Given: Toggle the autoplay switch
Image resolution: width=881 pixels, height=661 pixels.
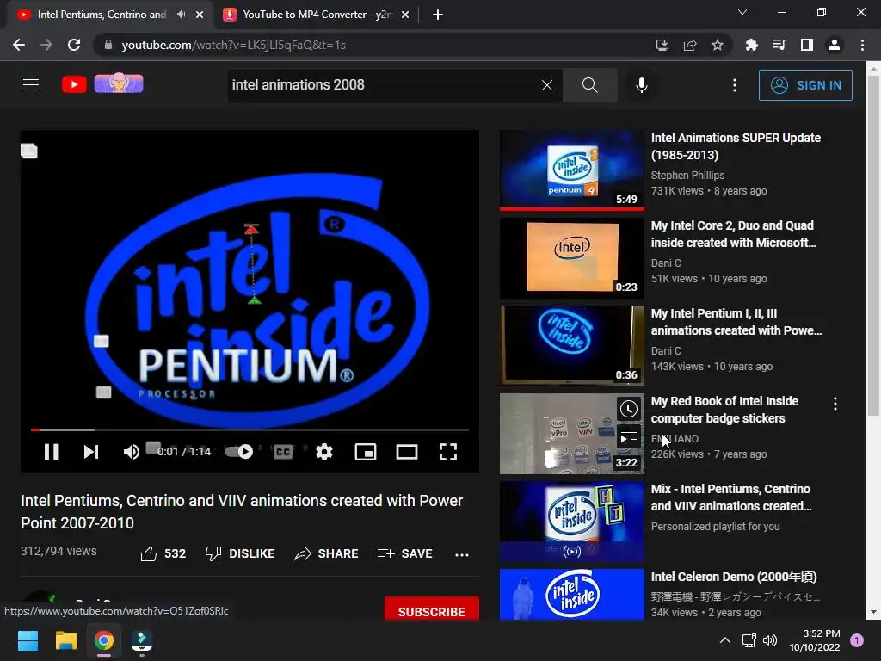Looking at the screenshot, I should [x=239, y=451].
